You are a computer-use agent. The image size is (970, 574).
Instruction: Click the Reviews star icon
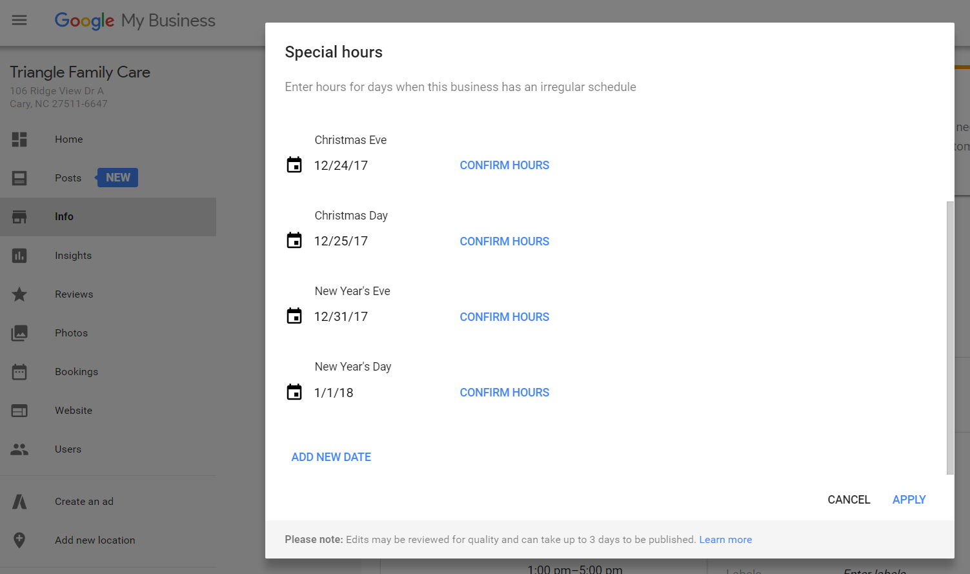point(19,294)
